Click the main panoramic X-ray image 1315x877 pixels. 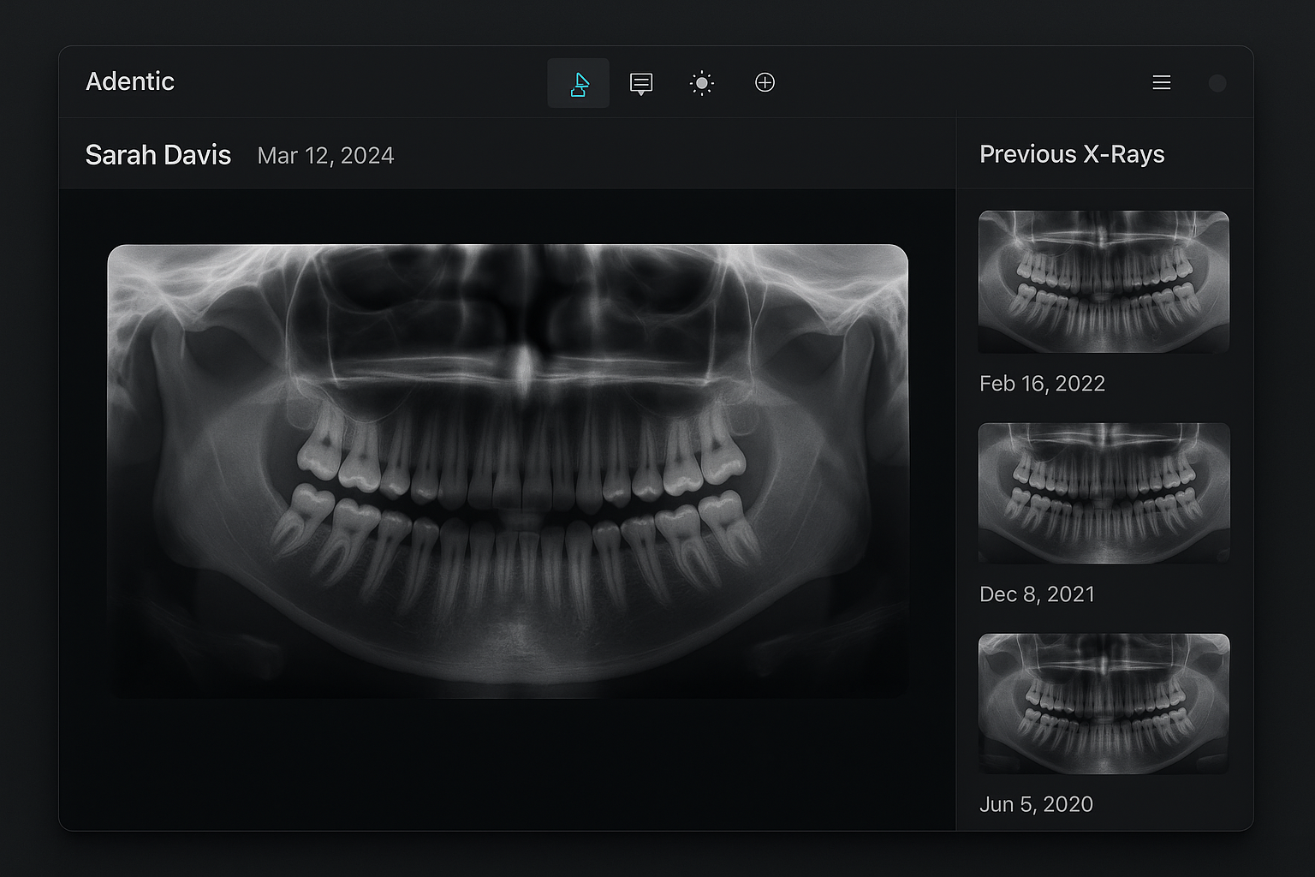[507, 471]
